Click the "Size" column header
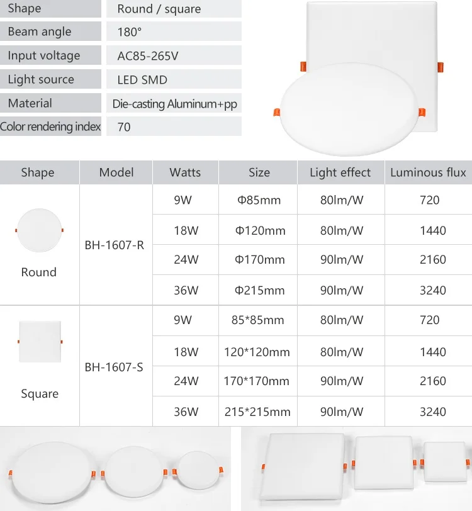 [x=259, y=172]
